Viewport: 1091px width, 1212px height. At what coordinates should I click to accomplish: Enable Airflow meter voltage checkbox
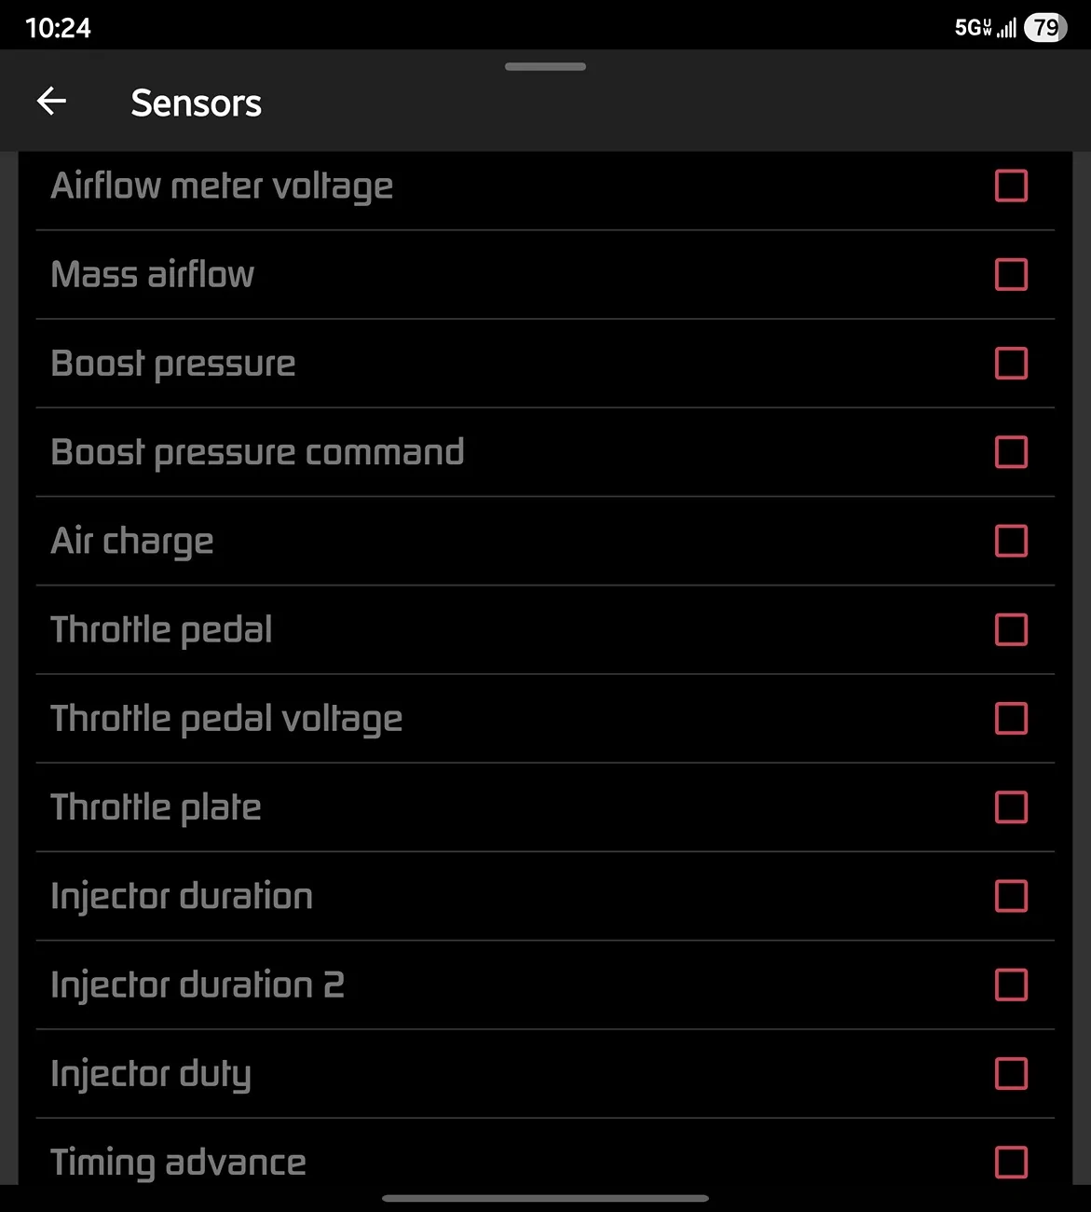tap(1011, 186)
